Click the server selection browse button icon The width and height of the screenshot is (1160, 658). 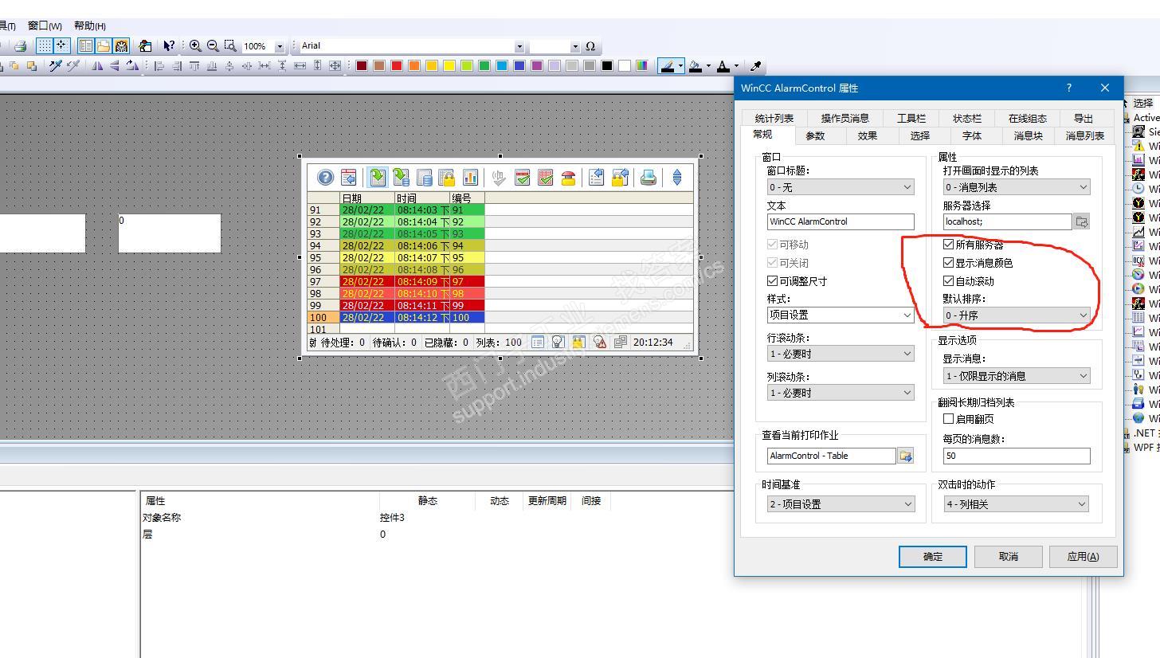click(x=1082, y=222)
